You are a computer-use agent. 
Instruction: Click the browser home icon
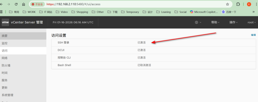[23, 4]
